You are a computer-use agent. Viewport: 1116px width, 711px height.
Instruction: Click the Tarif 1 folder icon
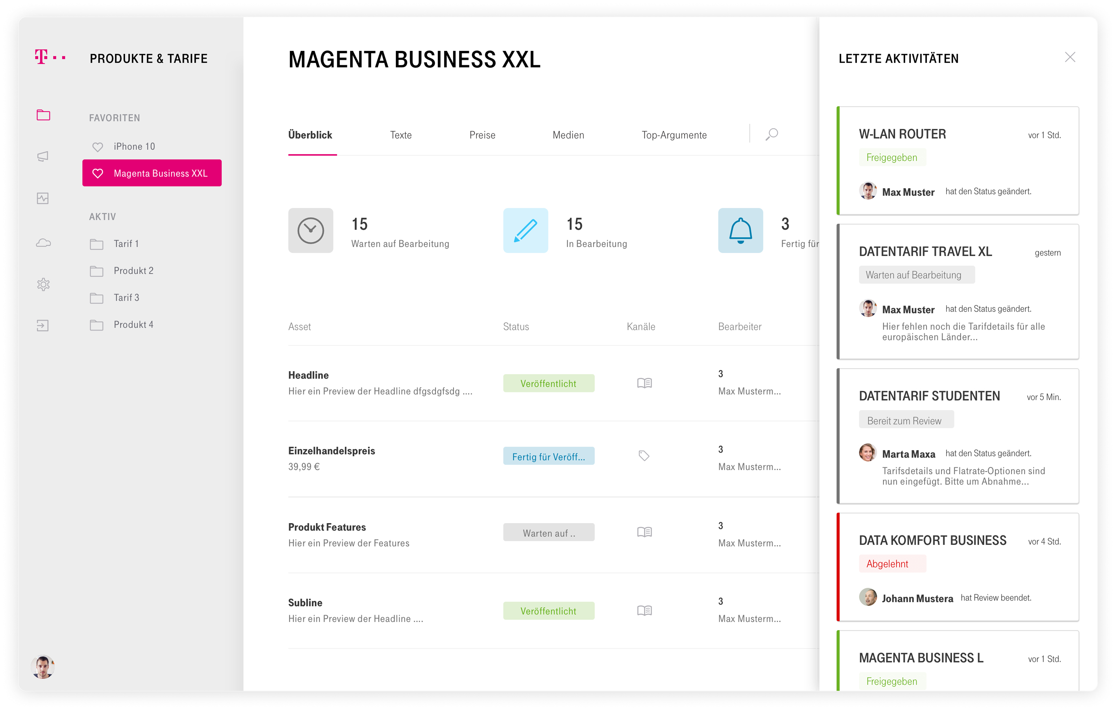coord(96,244)
